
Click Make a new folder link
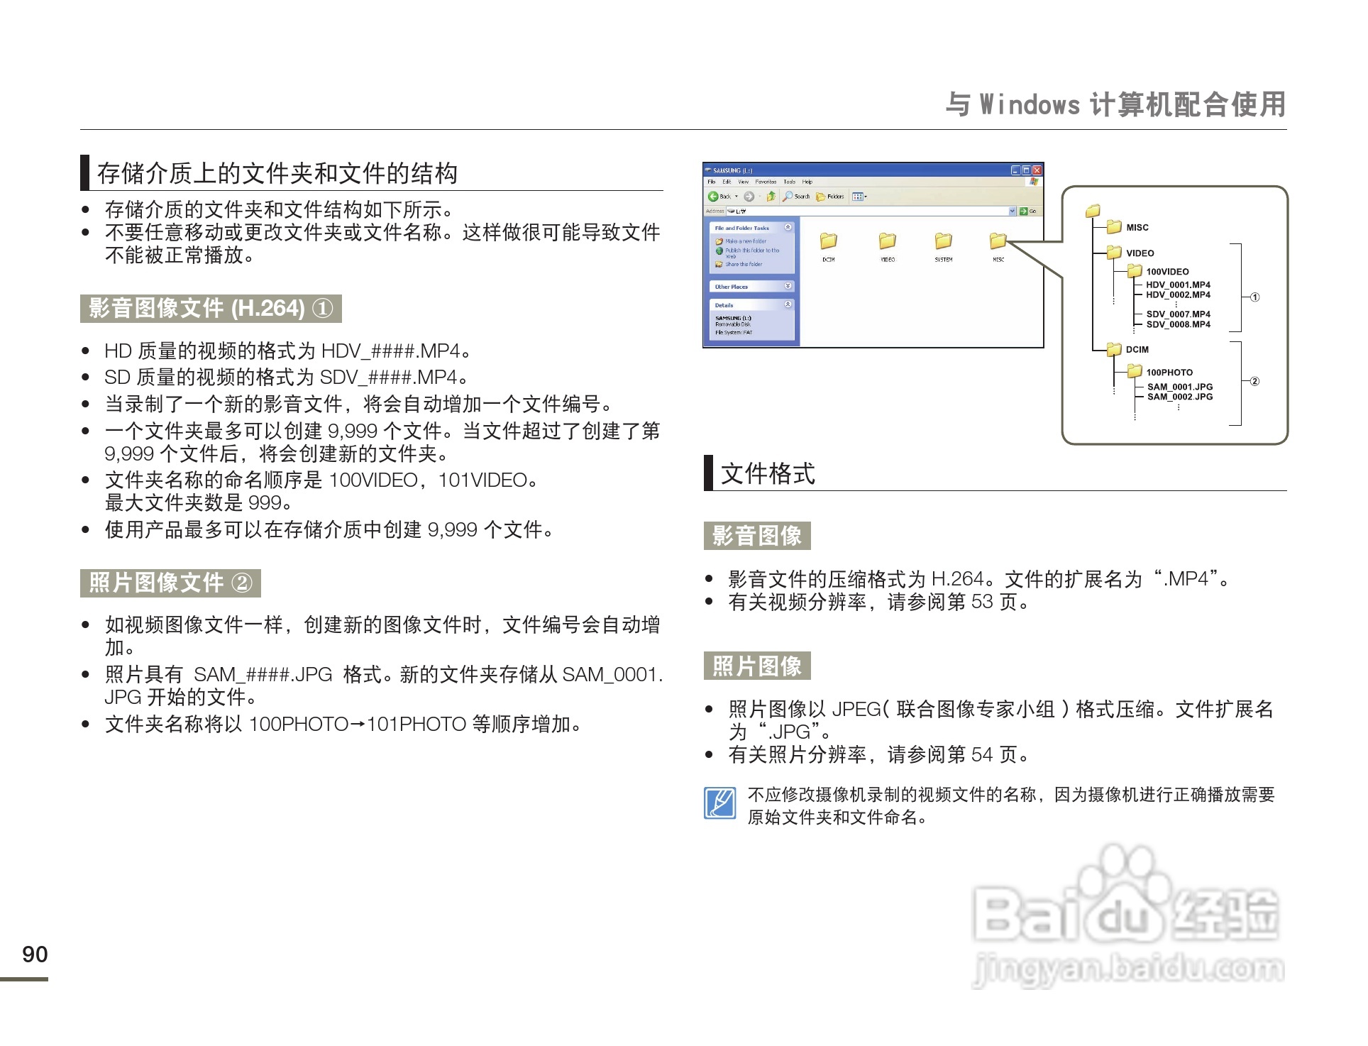[745, 241]
